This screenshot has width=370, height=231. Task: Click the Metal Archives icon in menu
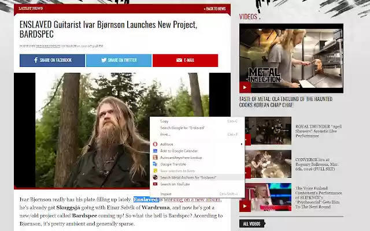[155, 177]
